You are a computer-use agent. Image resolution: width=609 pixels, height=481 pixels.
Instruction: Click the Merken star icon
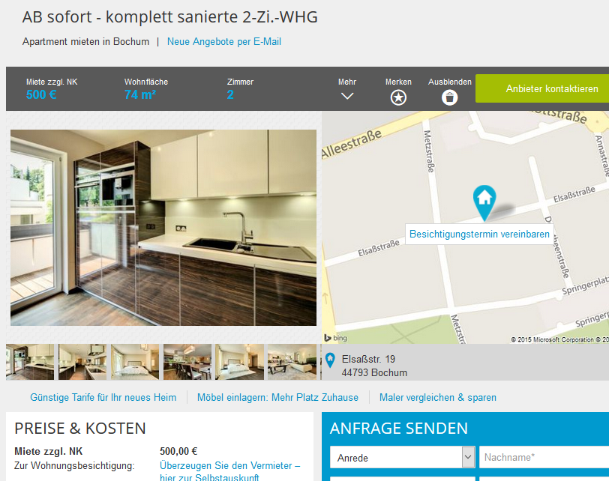point(398,97)
